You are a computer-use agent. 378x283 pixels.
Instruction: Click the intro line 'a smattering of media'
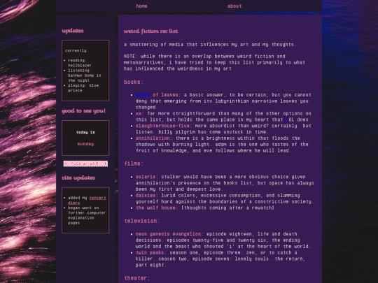click(210, 45)
